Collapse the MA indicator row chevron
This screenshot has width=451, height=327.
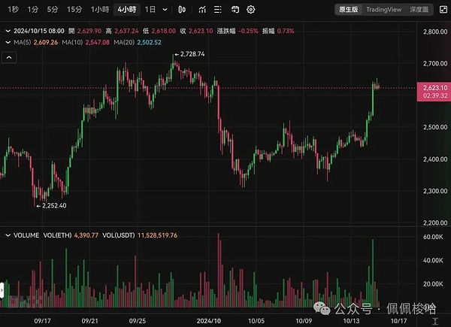pyautogui.click(x=8, y=42)
